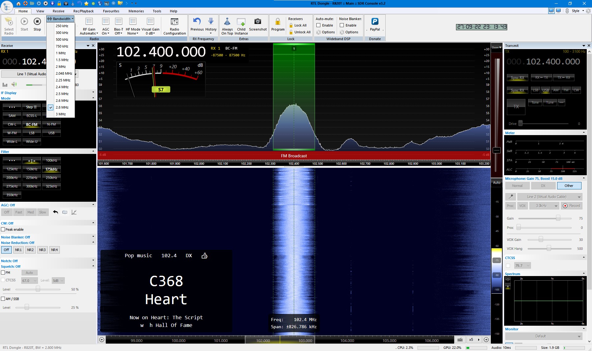Click the Screenshot camera icon
592x351 pixels.
[x=257, y=22]
